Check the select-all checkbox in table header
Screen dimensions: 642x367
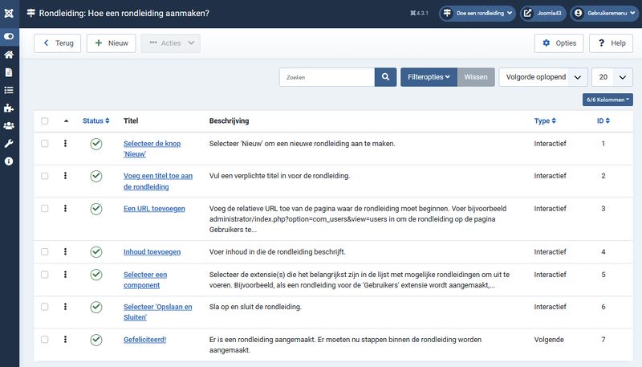coord(45,121)
